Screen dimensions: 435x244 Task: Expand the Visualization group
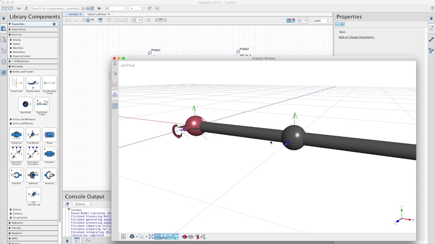point(11,218)
